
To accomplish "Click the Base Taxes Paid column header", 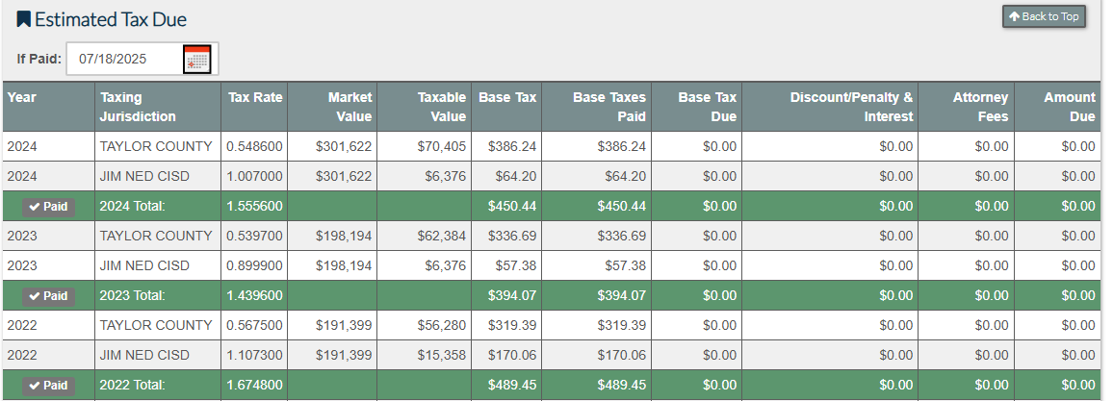I will pyautogui.click(x=609, y=107).
